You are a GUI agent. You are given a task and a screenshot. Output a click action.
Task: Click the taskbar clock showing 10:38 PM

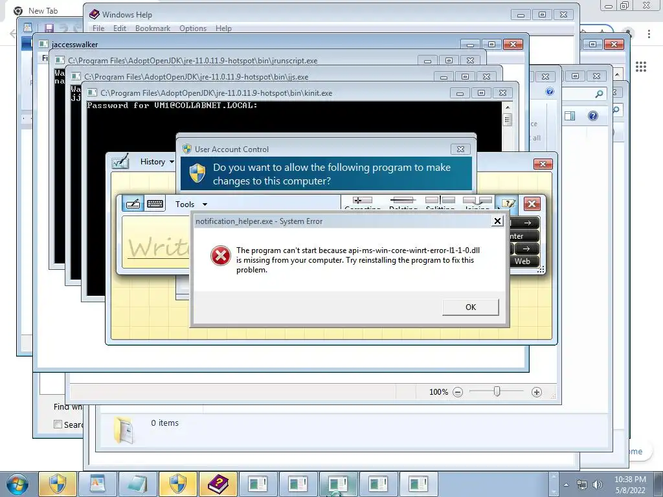click(x=630, y=484)
